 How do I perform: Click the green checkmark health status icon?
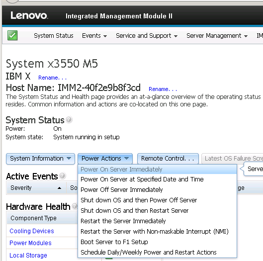pos(12,35)
